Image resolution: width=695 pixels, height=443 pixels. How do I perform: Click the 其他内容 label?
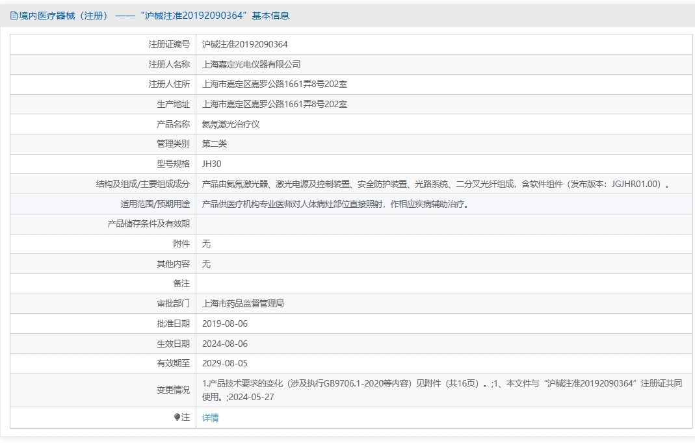click(173, 264)
